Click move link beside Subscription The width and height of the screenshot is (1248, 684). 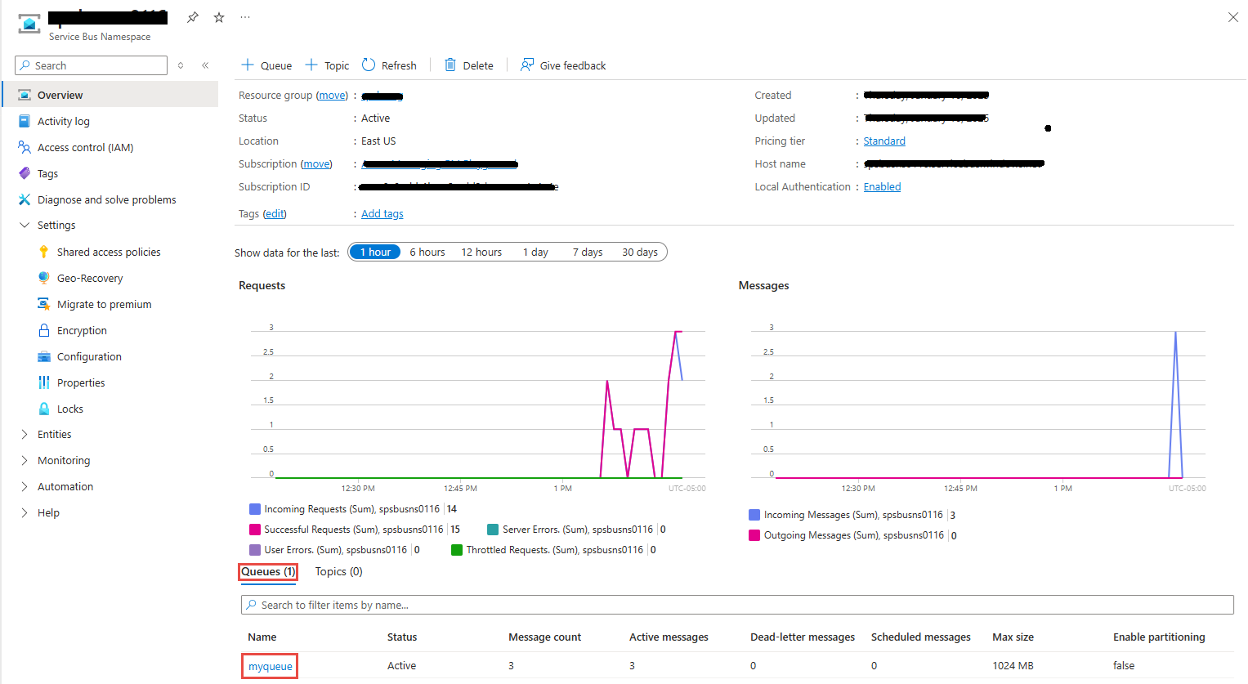(316, 163)
